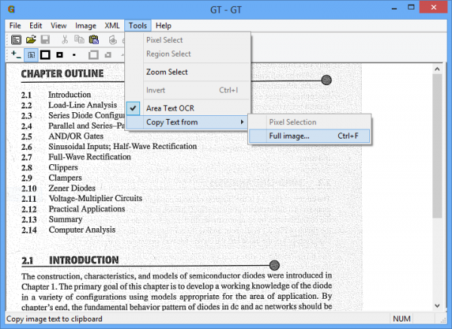Click the New document toolbar icon
Image resolution: width=452 pixels, height=329 pixels.
(16, 40)
